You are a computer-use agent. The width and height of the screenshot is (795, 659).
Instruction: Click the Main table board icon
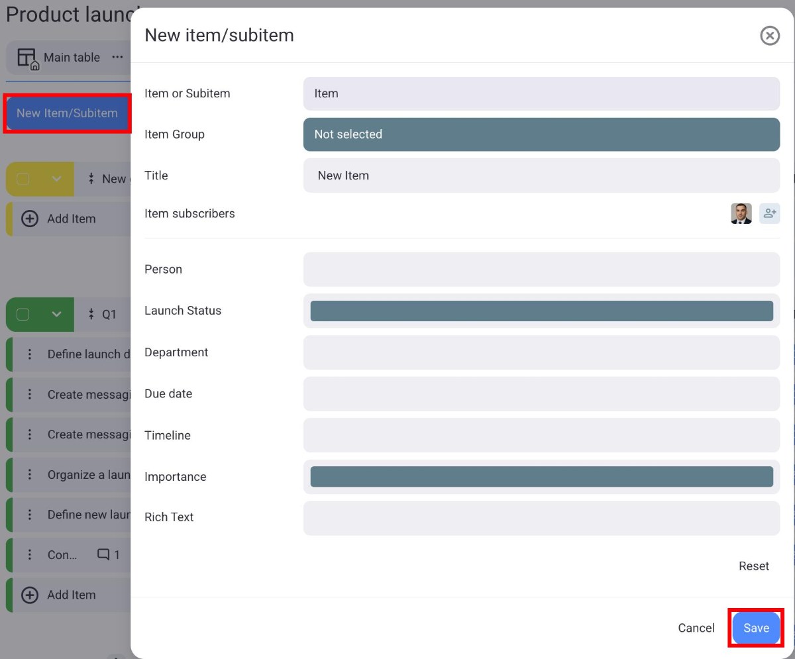coord(28,57)
